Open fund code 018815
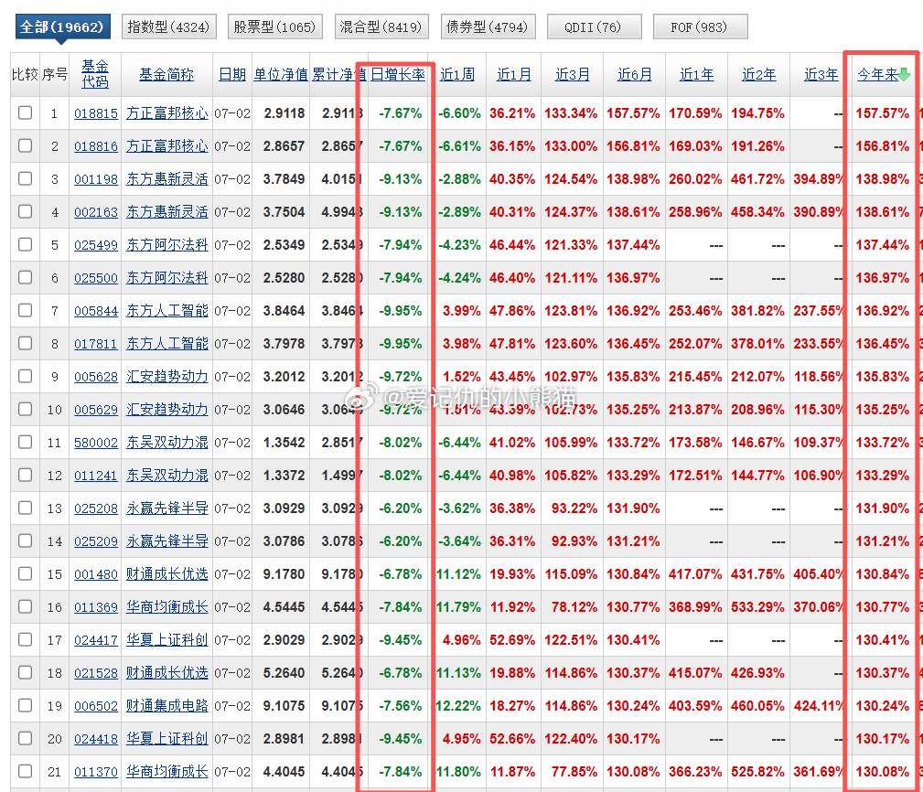The height and width of the screenshot is (792, 923). coord(96,113)
